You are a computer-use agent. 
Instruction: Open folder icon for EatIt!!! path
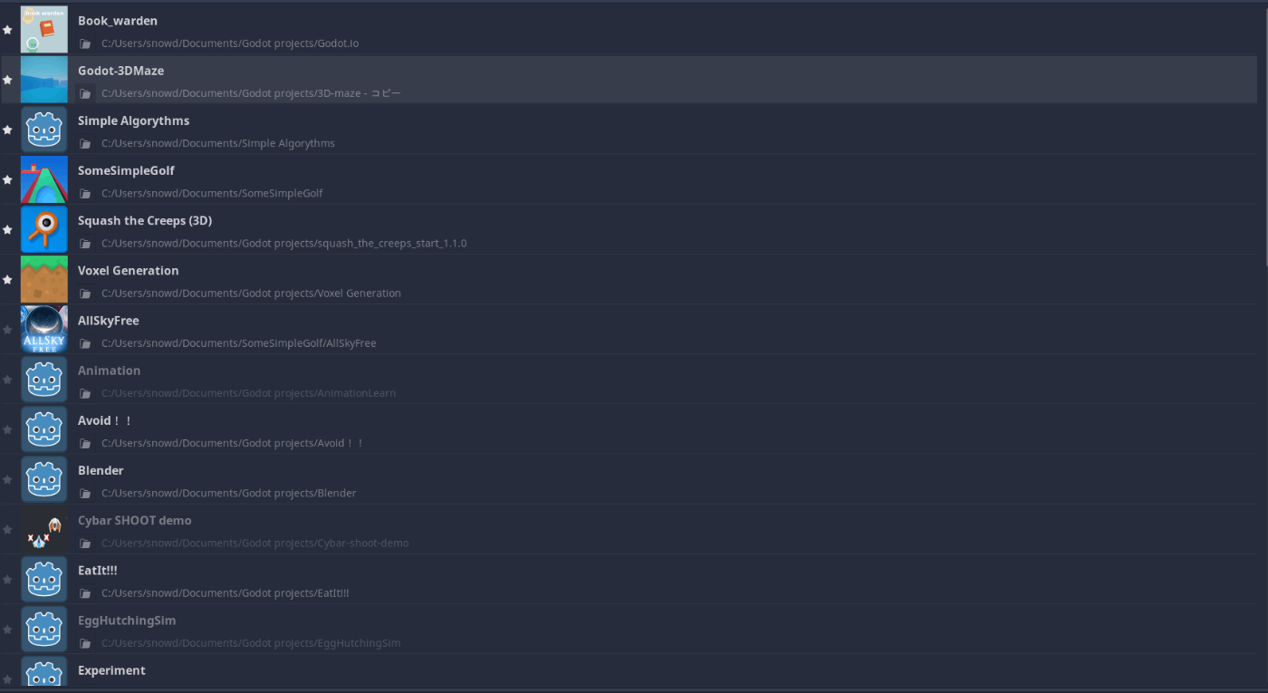tap(85, 593)
